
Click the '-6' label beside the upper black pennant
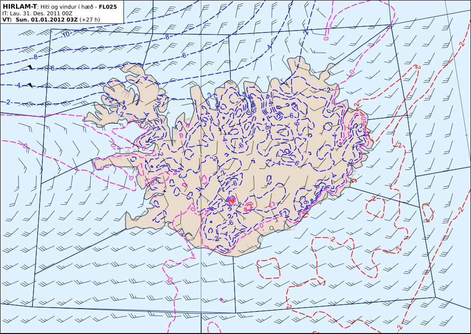(x=52, y=68)
